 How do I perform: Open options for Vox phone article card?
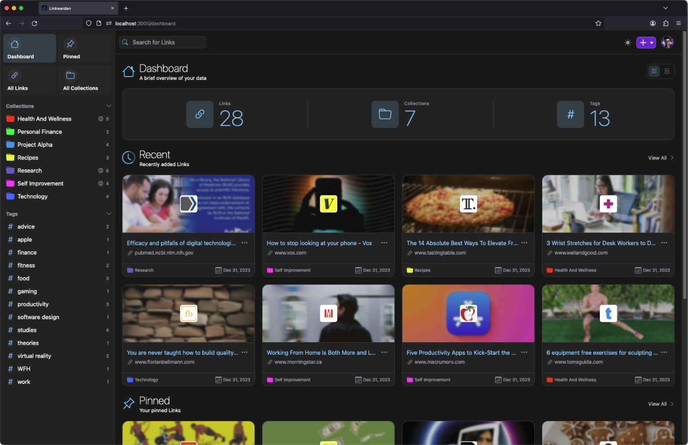click(384, 243)
